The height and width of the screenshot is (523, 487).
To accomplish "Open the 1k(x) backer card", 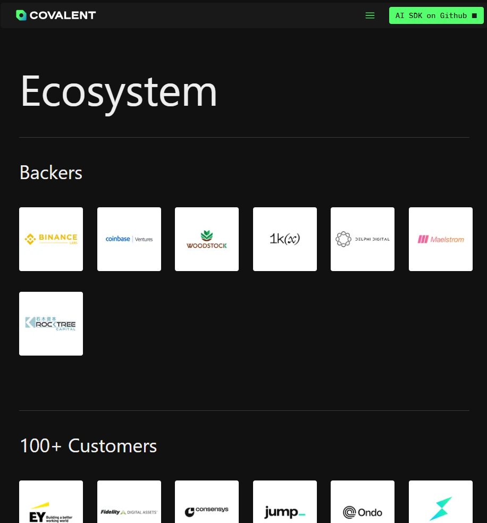I will coord(285,239).
